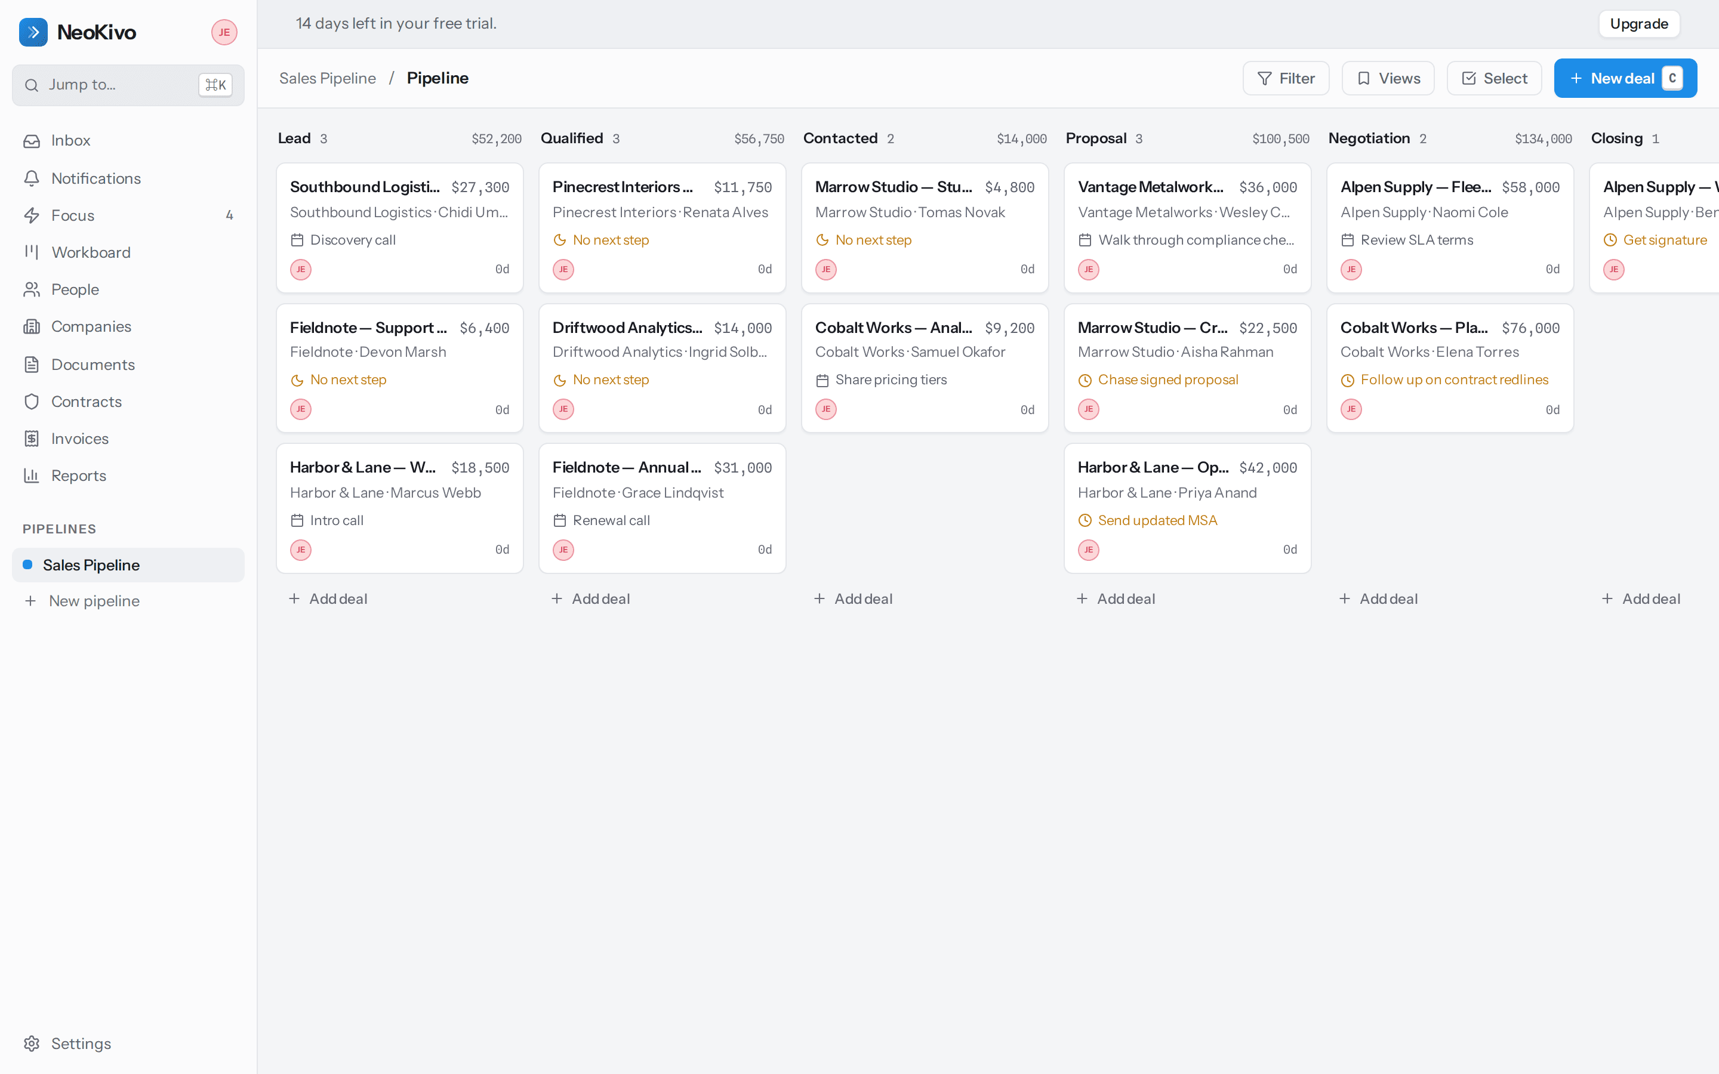Click the Proposal total $100,500
This screenshot has width=1719, height=1074.
(x=1281, y=139)
